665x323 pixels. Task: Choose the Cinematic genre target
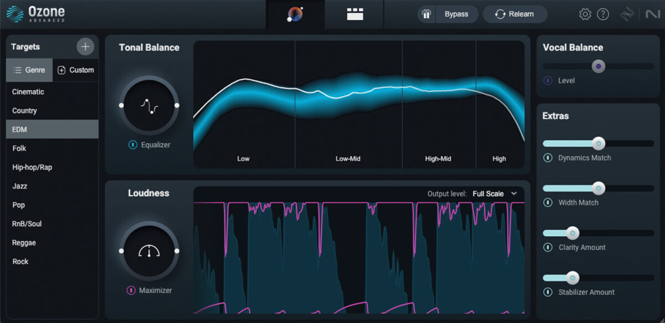point(52,92)
